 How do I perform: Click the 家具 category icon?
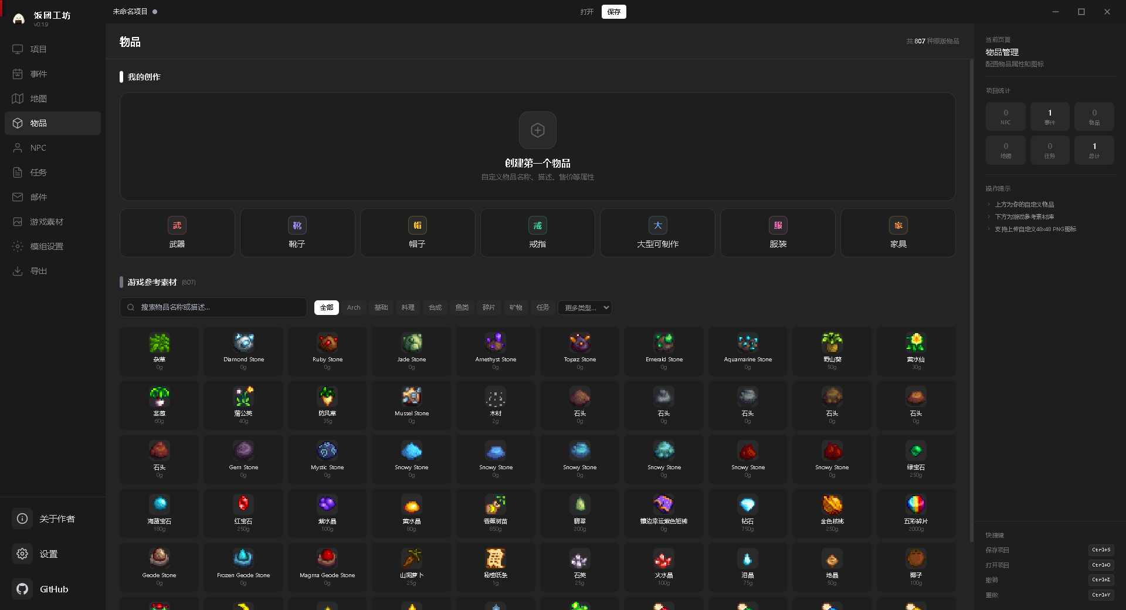898,225
